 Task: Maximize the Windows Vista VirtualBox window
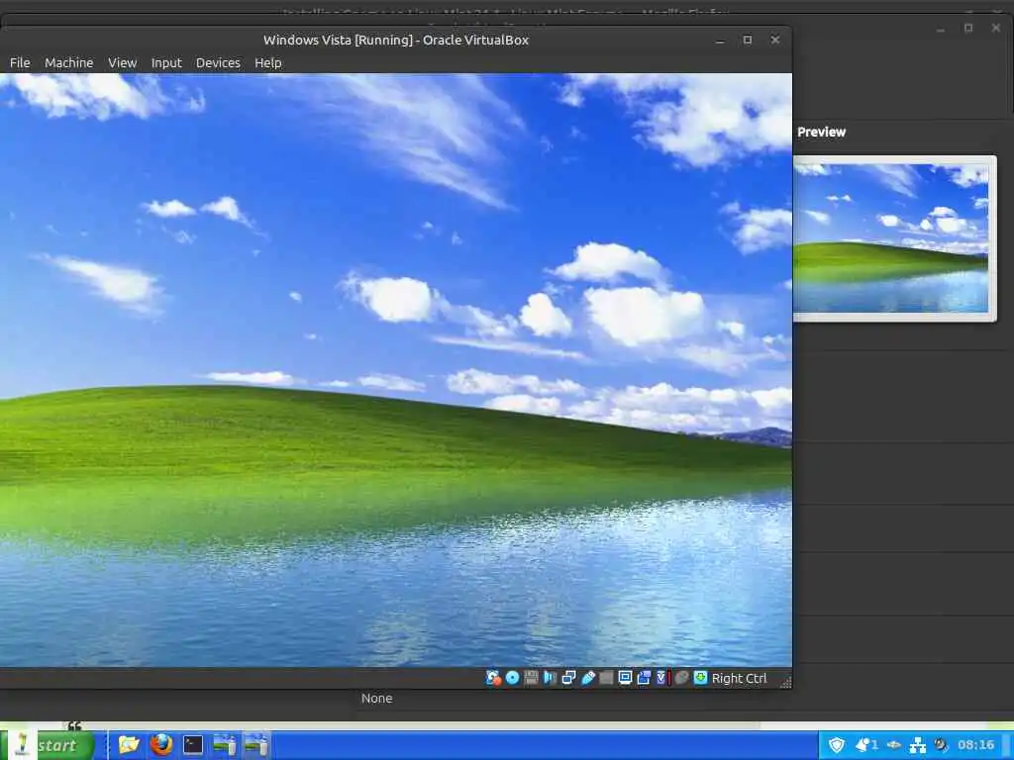pyautogui.click(x=747, y=40)
